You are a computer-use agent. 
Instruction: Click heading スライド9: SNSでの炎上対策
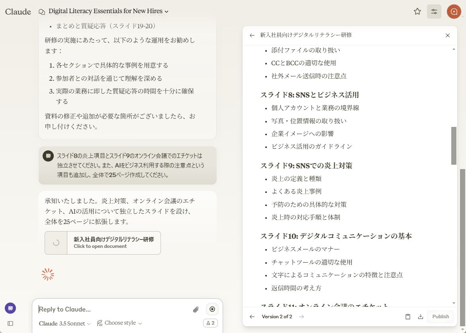pos(306,166)
